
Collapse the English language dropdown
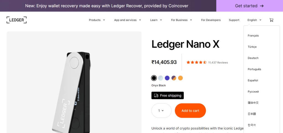click(x=254, y=20)
